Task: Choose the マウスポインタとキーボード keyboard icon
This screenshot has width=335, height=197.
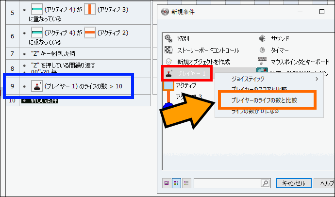Action: coord(262,61)
